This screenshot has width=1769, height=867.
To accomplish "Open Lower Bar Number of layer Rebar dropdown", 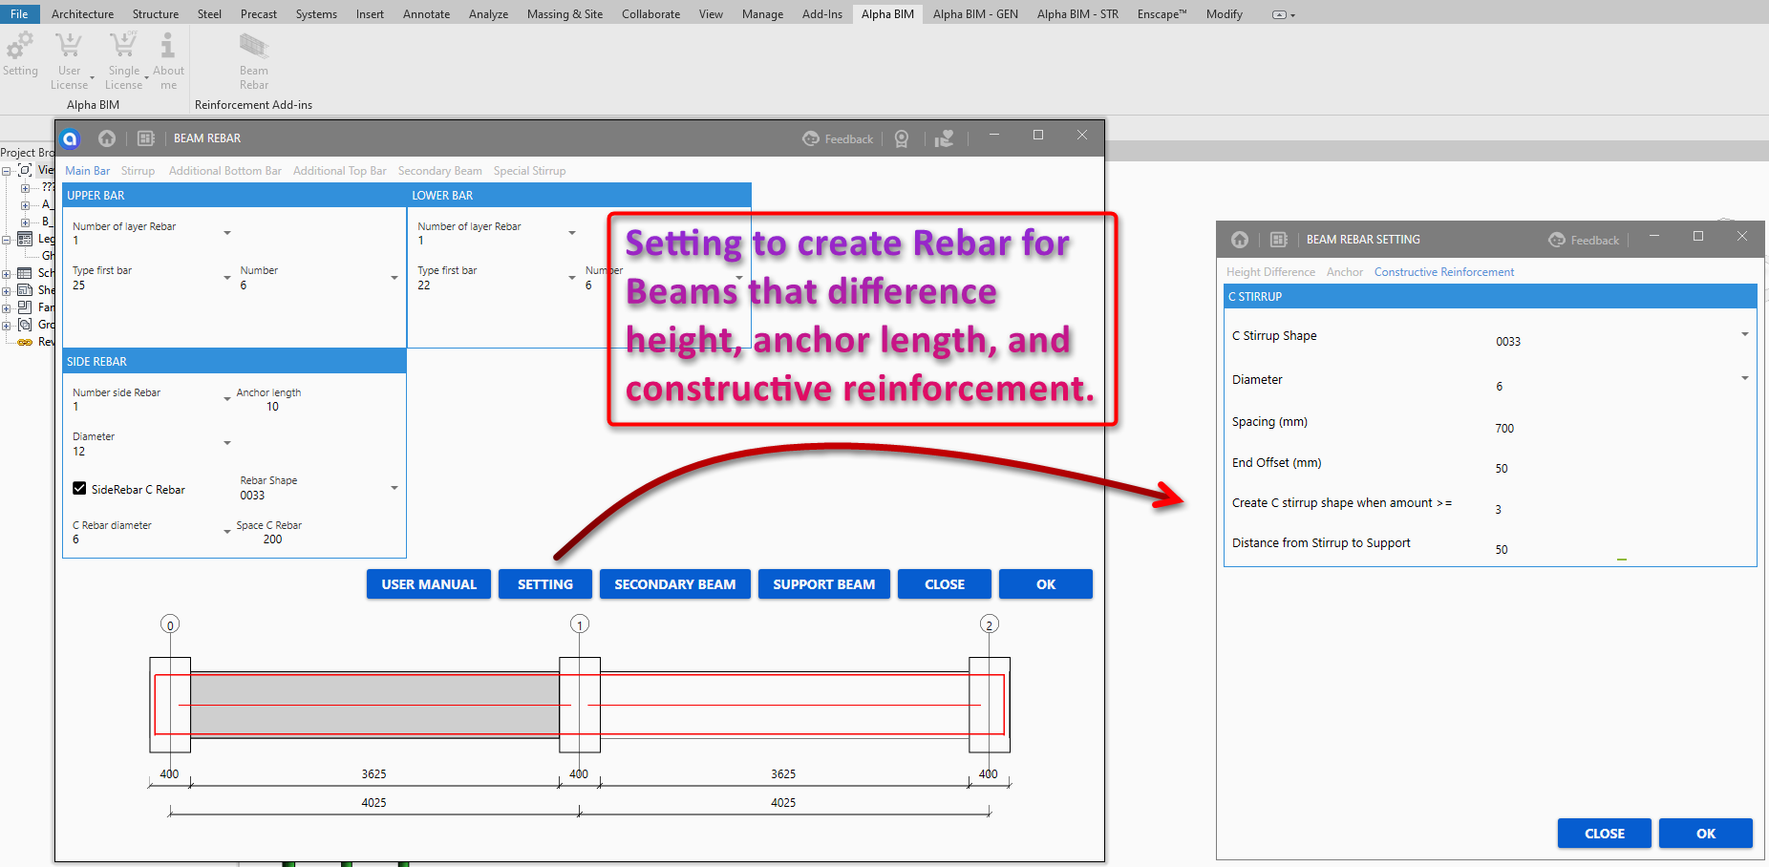I will point(572,233).
